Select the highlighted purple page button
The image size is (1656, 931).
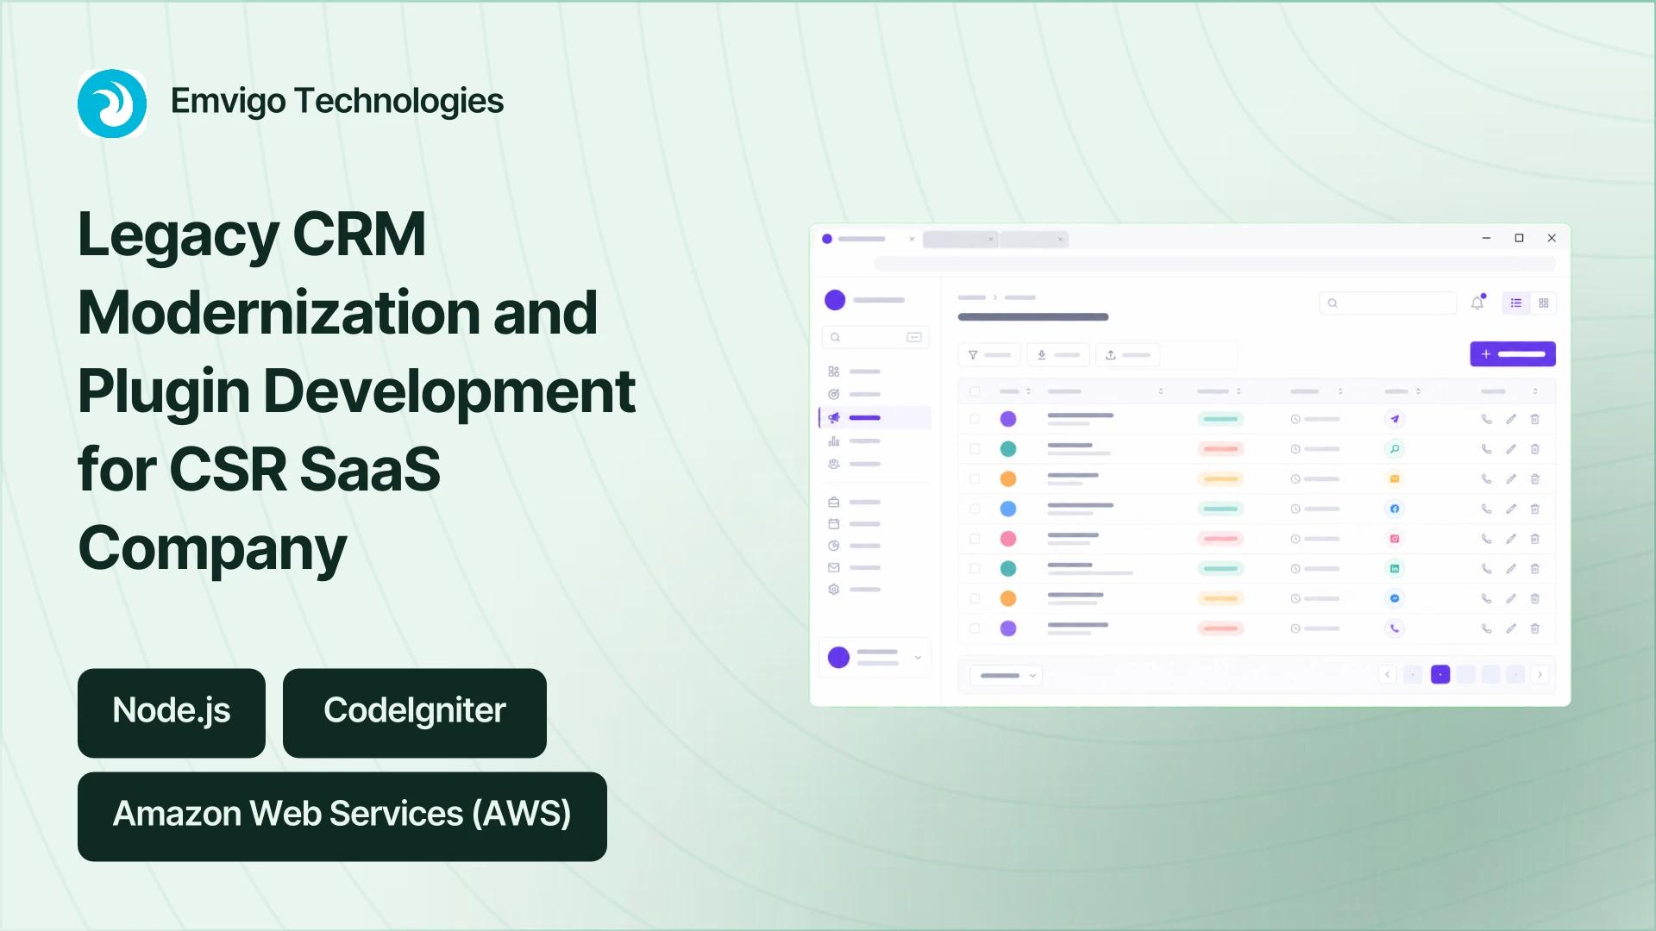coord(1440,674)
